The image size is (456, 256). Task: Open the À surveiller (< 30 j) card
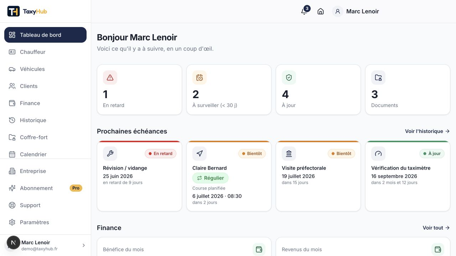point(229,90)
